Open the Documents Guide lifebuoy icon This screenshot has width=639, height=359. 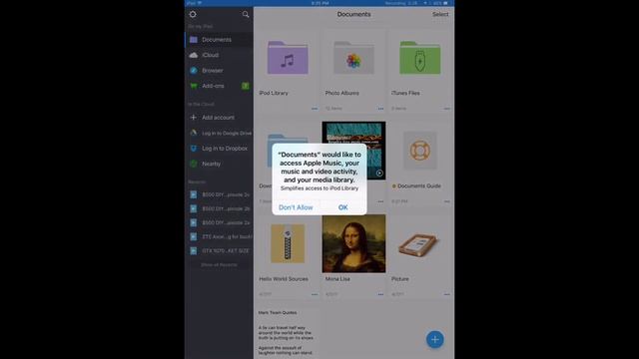[419, 151]
